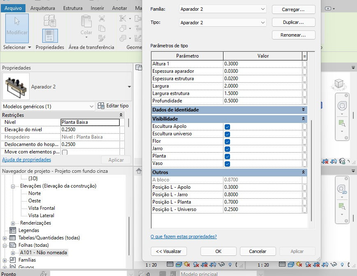Enable Move com elementos checkbox

[x=64, y=152]
